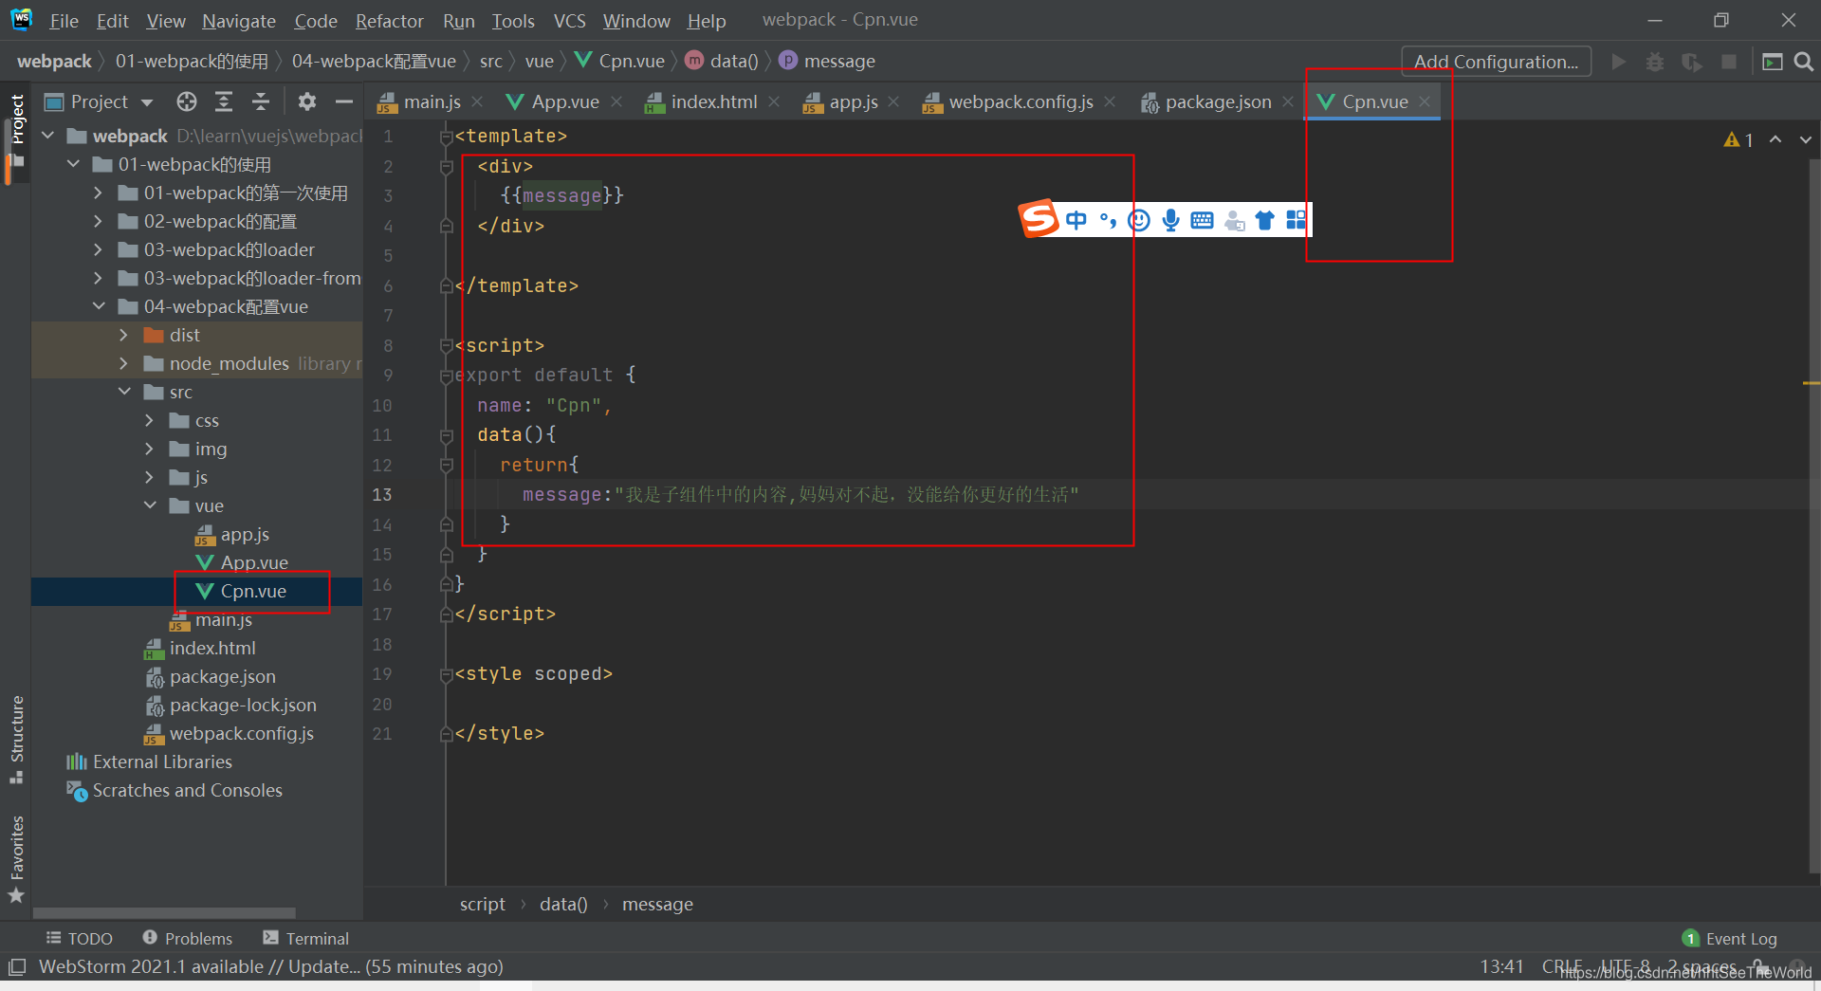The height and width of the screenshot is (991, 1821).
Task: Click the Debug bug icon
Action: [x=1655, y=62]
